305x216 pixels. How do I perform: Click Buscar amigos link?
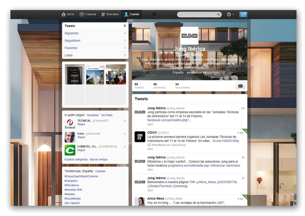(99, 159)
